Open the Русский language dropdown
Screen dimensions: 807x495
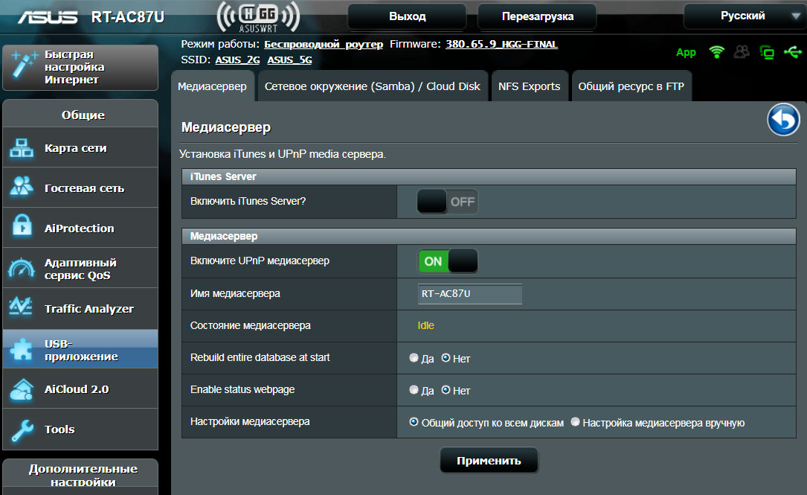pyautogui.click(x=743, y=16)
